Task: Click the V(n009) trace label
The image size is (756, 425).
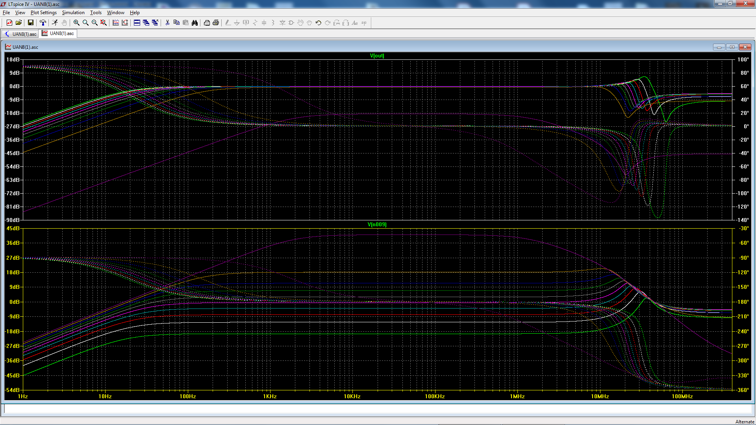Action: pos(377,224)
